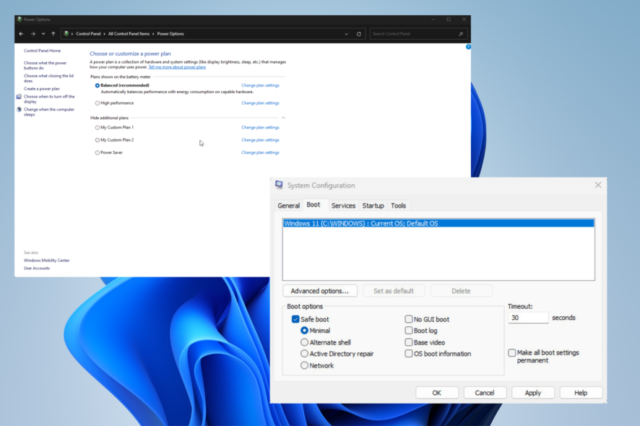Collapse the Hide additional plans chevron
The height and width of the screenshot is (426, 640).
(x=283, y=118)
